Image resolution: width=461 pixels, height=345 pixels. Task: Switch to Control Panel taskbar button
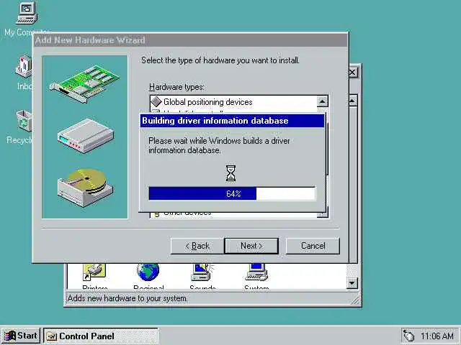(101, 336)
